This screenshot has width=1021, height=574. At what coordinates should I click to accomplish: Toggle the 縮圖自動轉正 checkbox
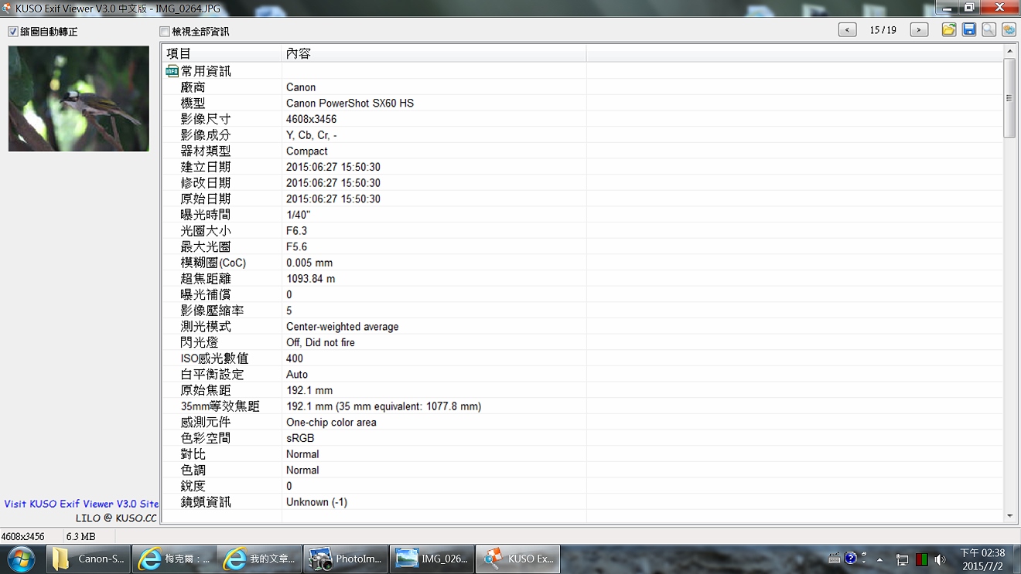[13, 32]
